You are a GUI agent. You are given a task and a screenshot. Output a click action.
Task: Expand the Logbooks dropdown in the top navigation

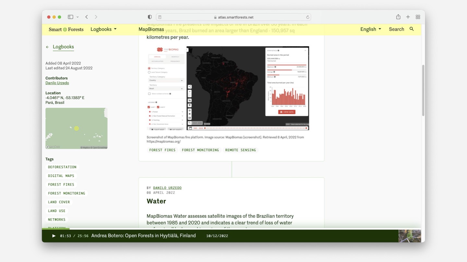[x=103, y=29]
